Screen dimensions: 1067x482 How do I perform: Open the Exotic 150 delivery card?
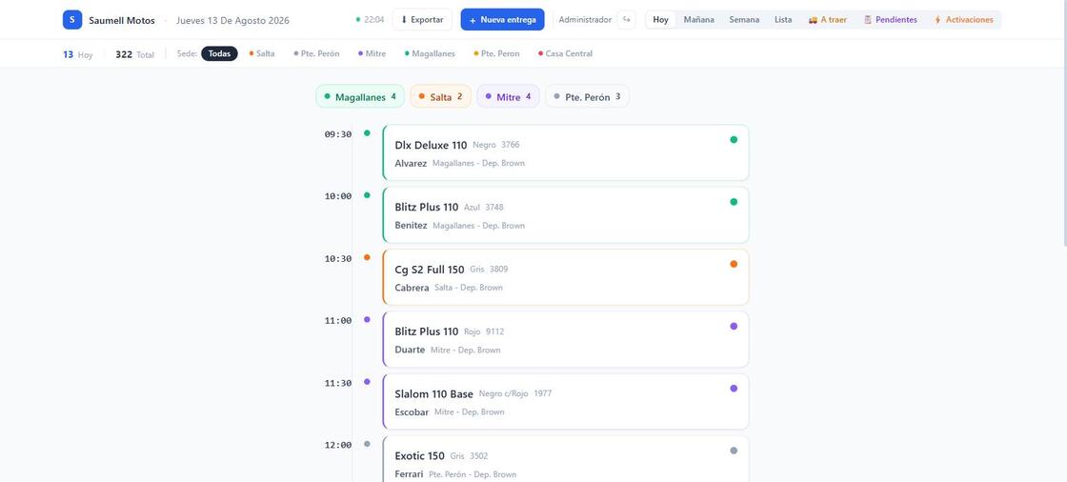[x=566, y=459]
